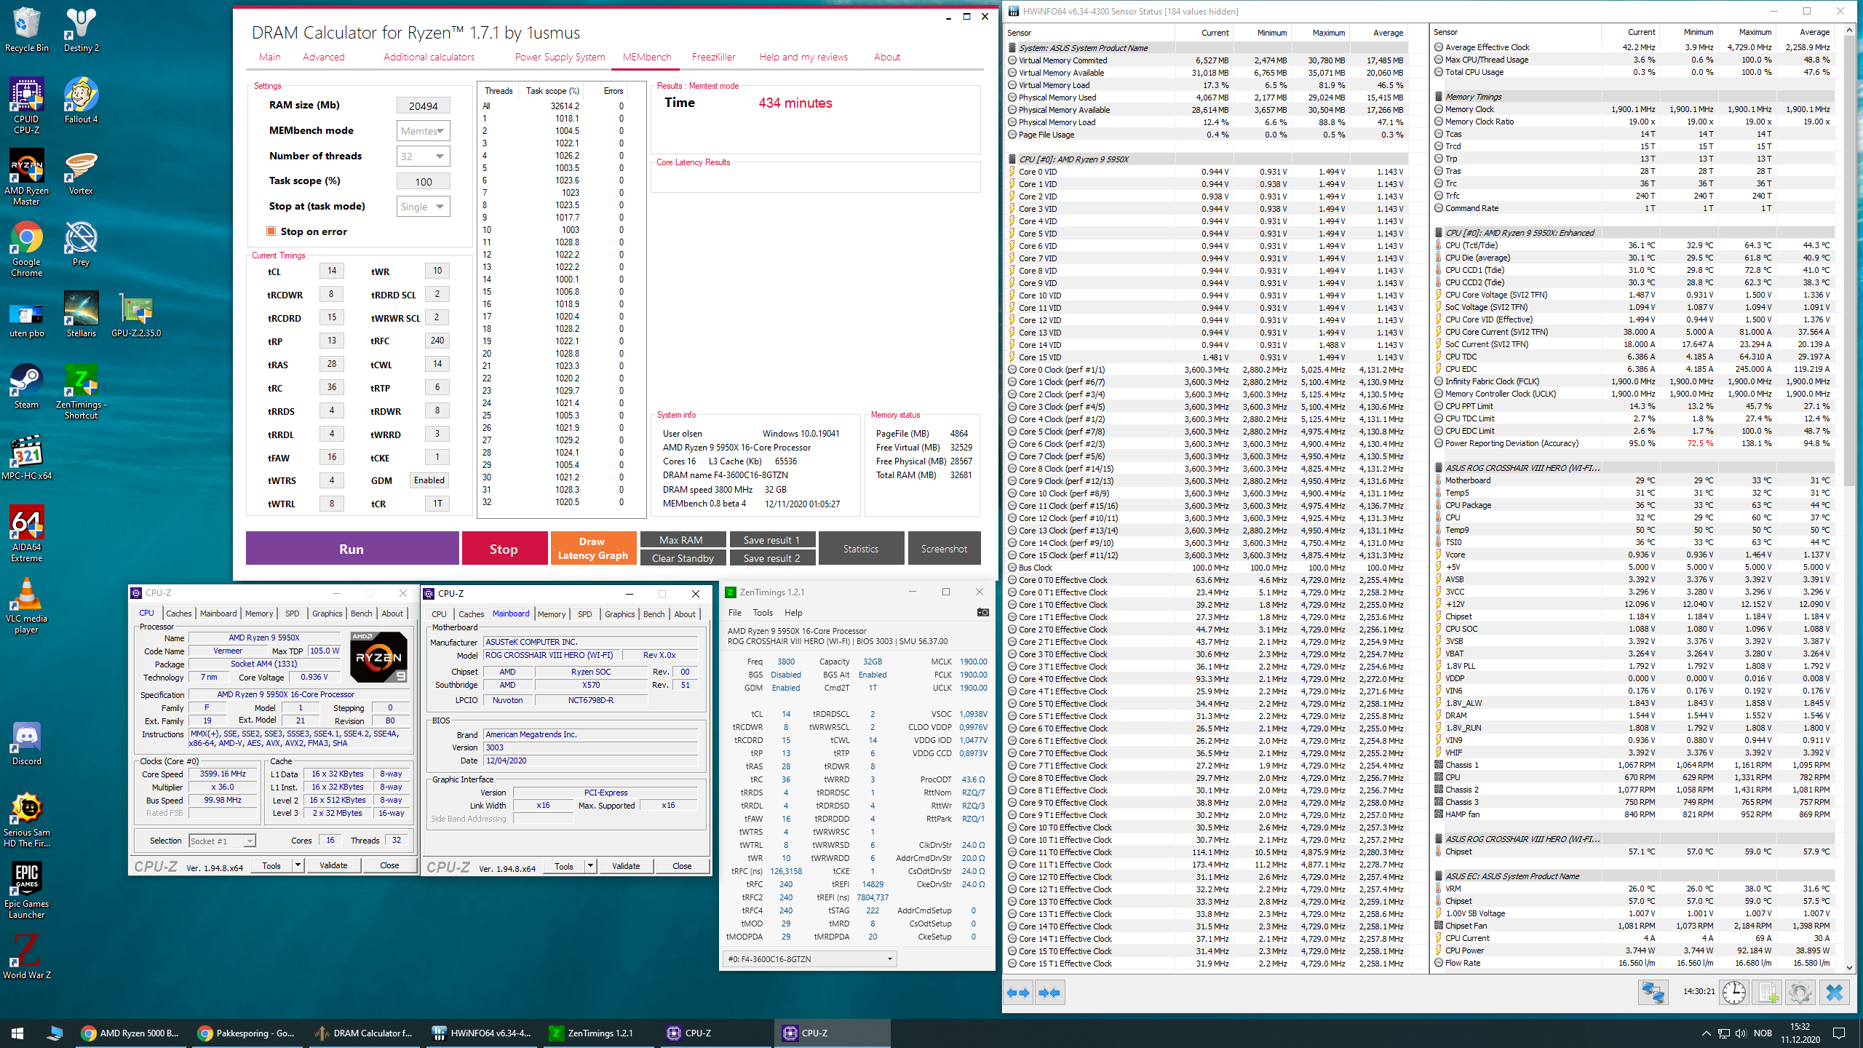Open Mainboard CPU-Z Tools dropdown arrow
Viewport: 1863px width, 1048px height.
pyautogui.click(x=590, y=866)
